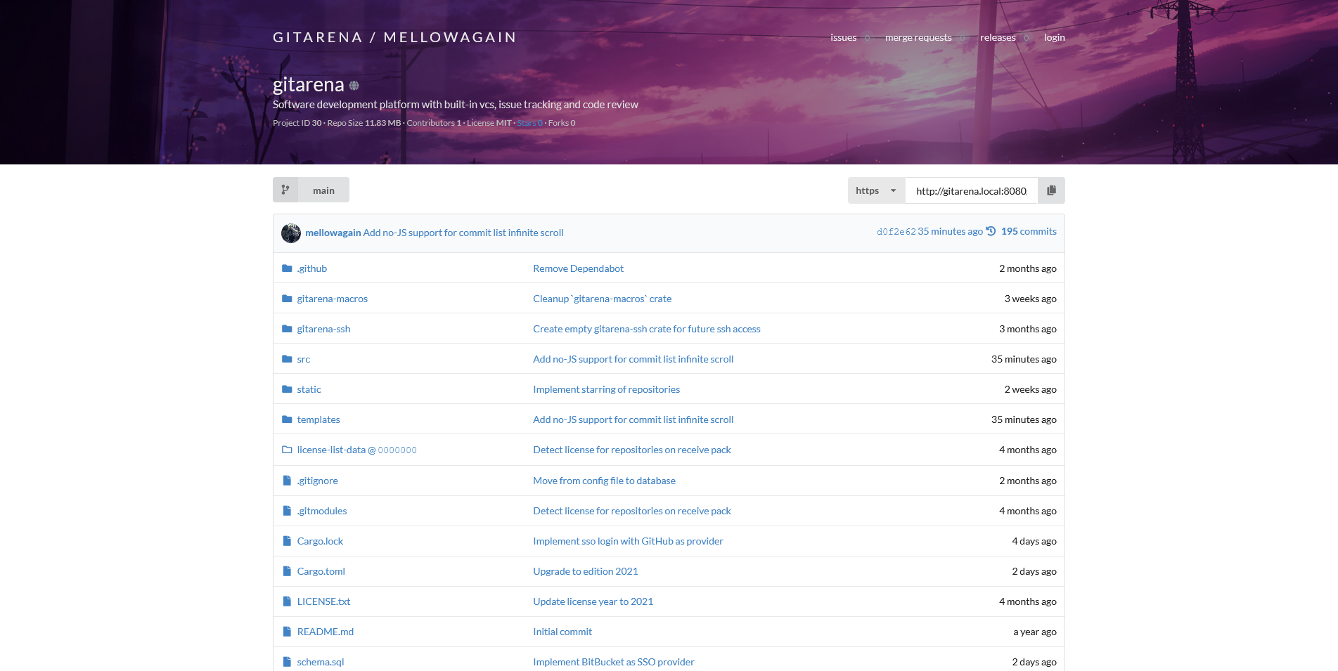Open the https protocol dropdown
Viewport: 1338px width, 671px height.
coord(876,190)
